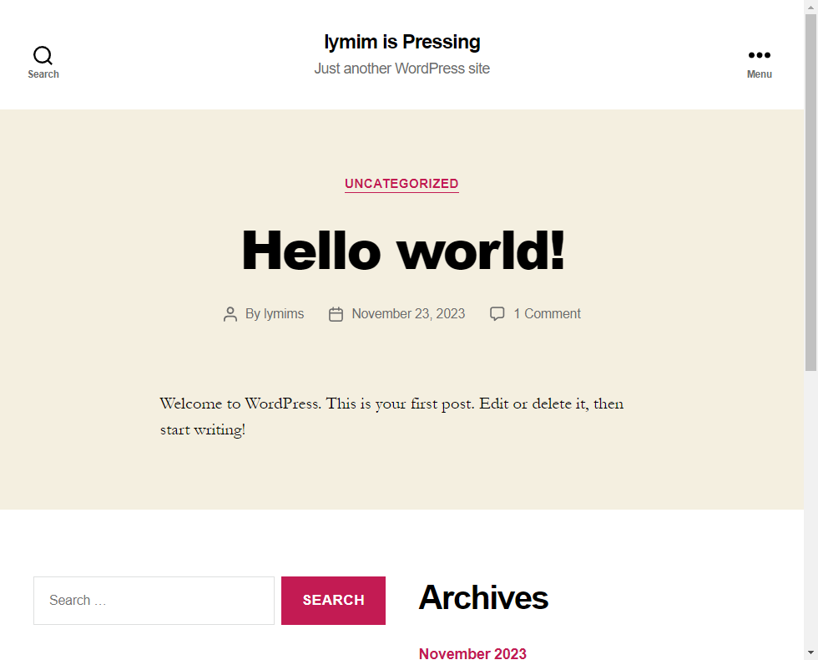
Task: Click the comment bubble icon
Action: click(x=497, y=314)
